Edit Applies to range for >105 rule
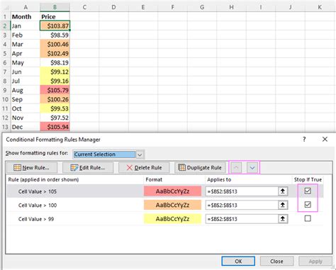The height and width of the screenshot is (270, 336). tap(242, 191)
